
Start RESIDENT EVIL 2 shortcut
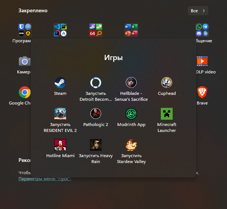(60, 114)
